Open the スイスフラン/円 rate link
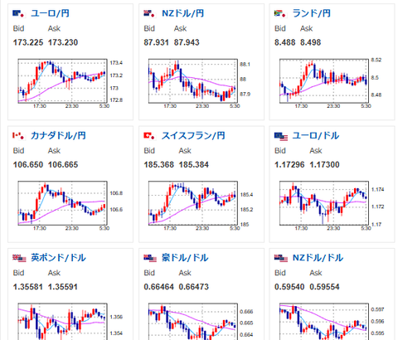This screenshot has height=340, width=398. click(193, 135)
